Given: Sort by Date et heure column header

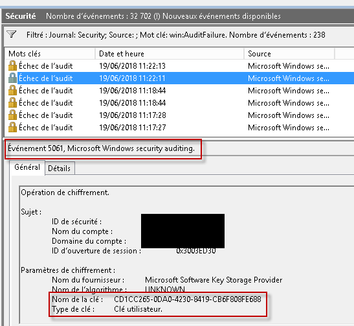Looking at the screenshot, I should (170, 54).
